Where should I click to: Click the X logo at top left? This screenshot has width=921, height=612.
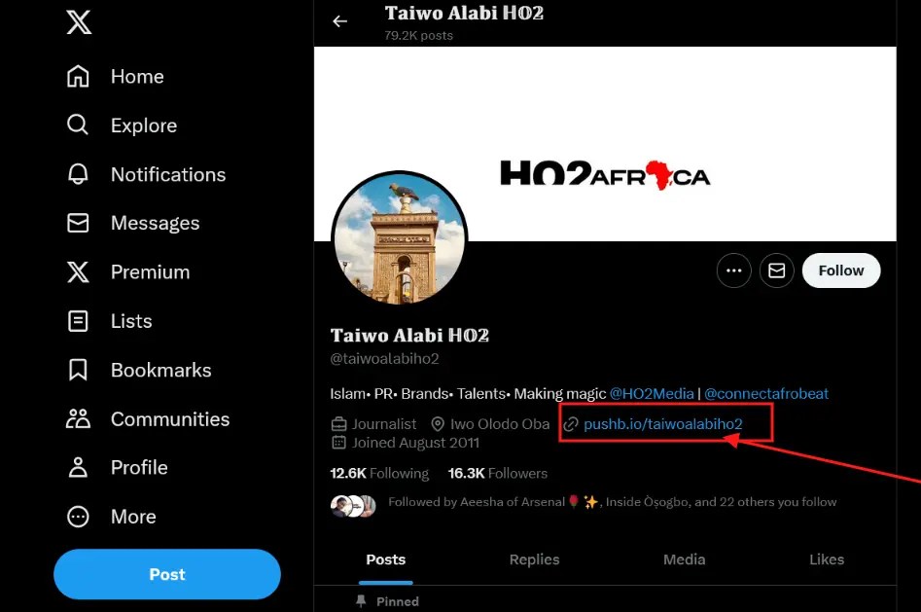[79, 22]
